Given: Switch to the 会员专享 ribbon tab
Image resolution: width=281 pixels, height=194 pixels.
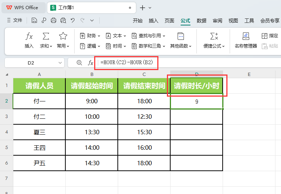Looking at the screenshot, I should click(x=270, y=21).
